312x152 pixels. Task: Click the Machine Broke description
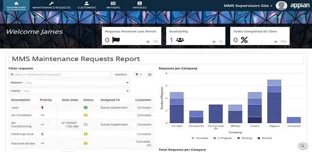(x=23, y=143)
